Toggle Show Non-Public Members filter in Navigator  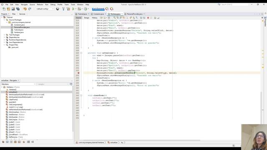(15, 142)
